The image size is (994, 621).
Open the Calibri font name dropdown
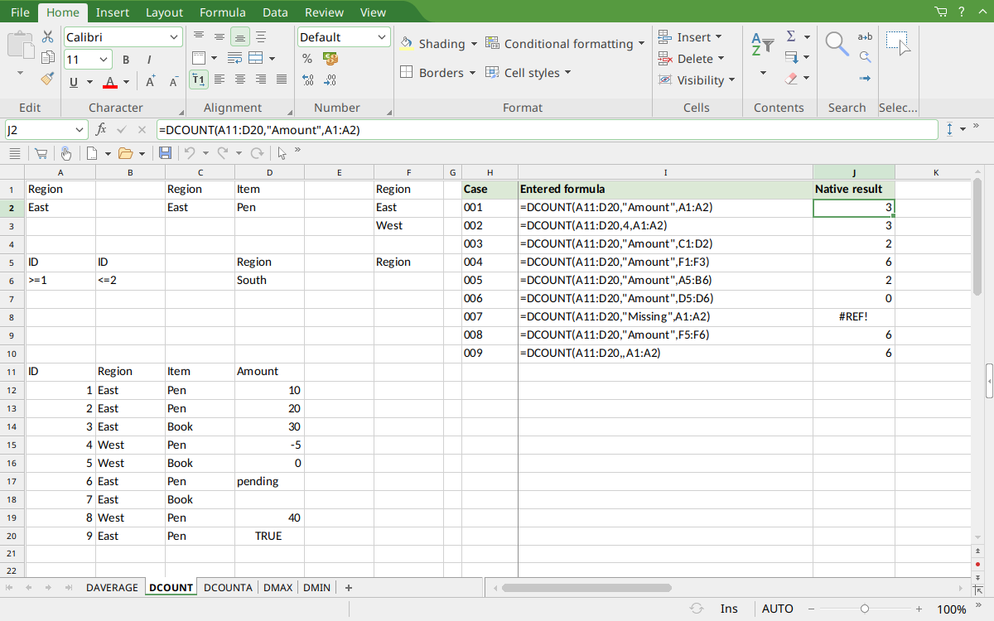174,37
